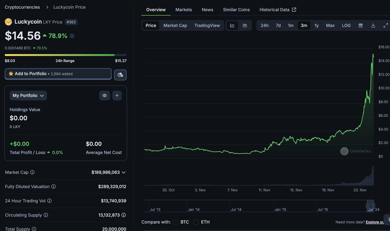Click the left handle of timeline navigator
Screen dimensions: 390x231
click(367, 206)
